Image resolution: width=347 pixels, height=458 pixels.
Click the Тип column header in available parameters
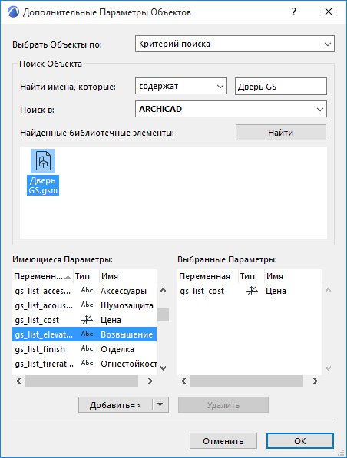coord(86,276)
